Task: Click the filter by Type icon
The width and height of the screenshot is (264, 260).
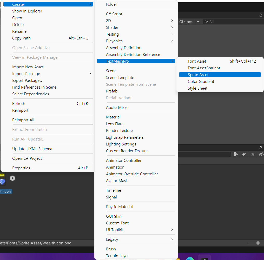Action: (236, 154)
